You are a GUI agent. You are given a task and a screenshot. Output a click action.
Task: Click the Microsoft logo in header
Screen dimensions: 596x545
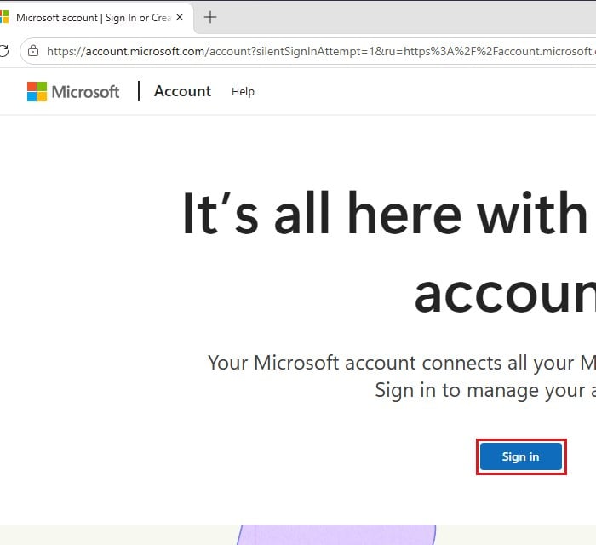[73, 92]
